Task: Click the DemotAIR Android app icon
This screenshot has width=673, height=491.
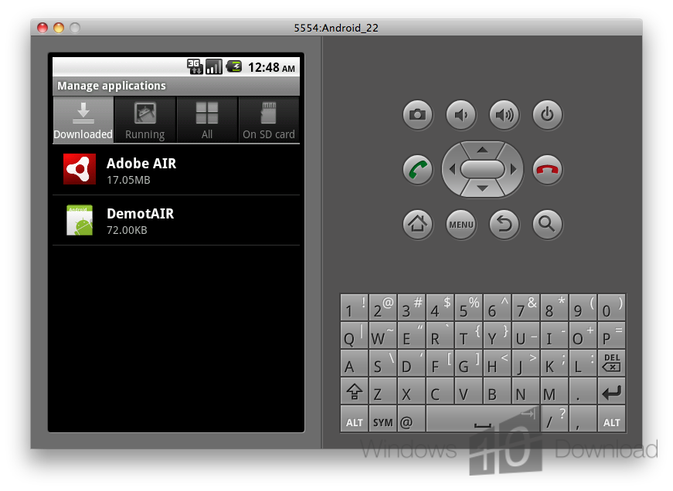Action: click(x=80, y=220)
